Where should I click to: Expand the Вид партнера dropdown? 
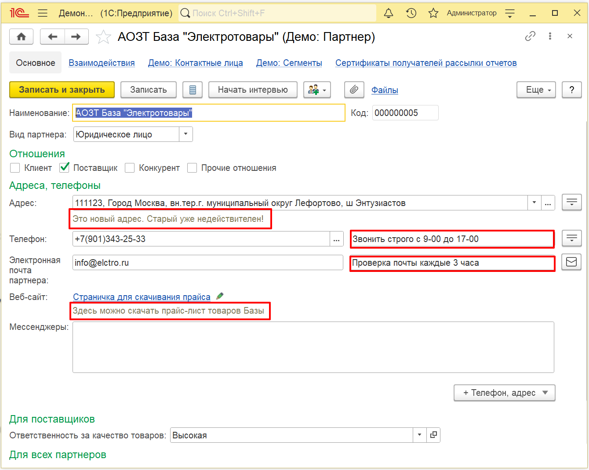click(185, 134)
